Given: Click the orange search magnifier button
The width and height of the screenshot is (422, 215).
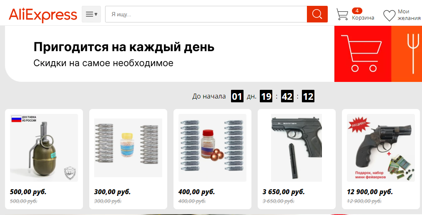Looking at the screenshot, I should pos(317,14).
